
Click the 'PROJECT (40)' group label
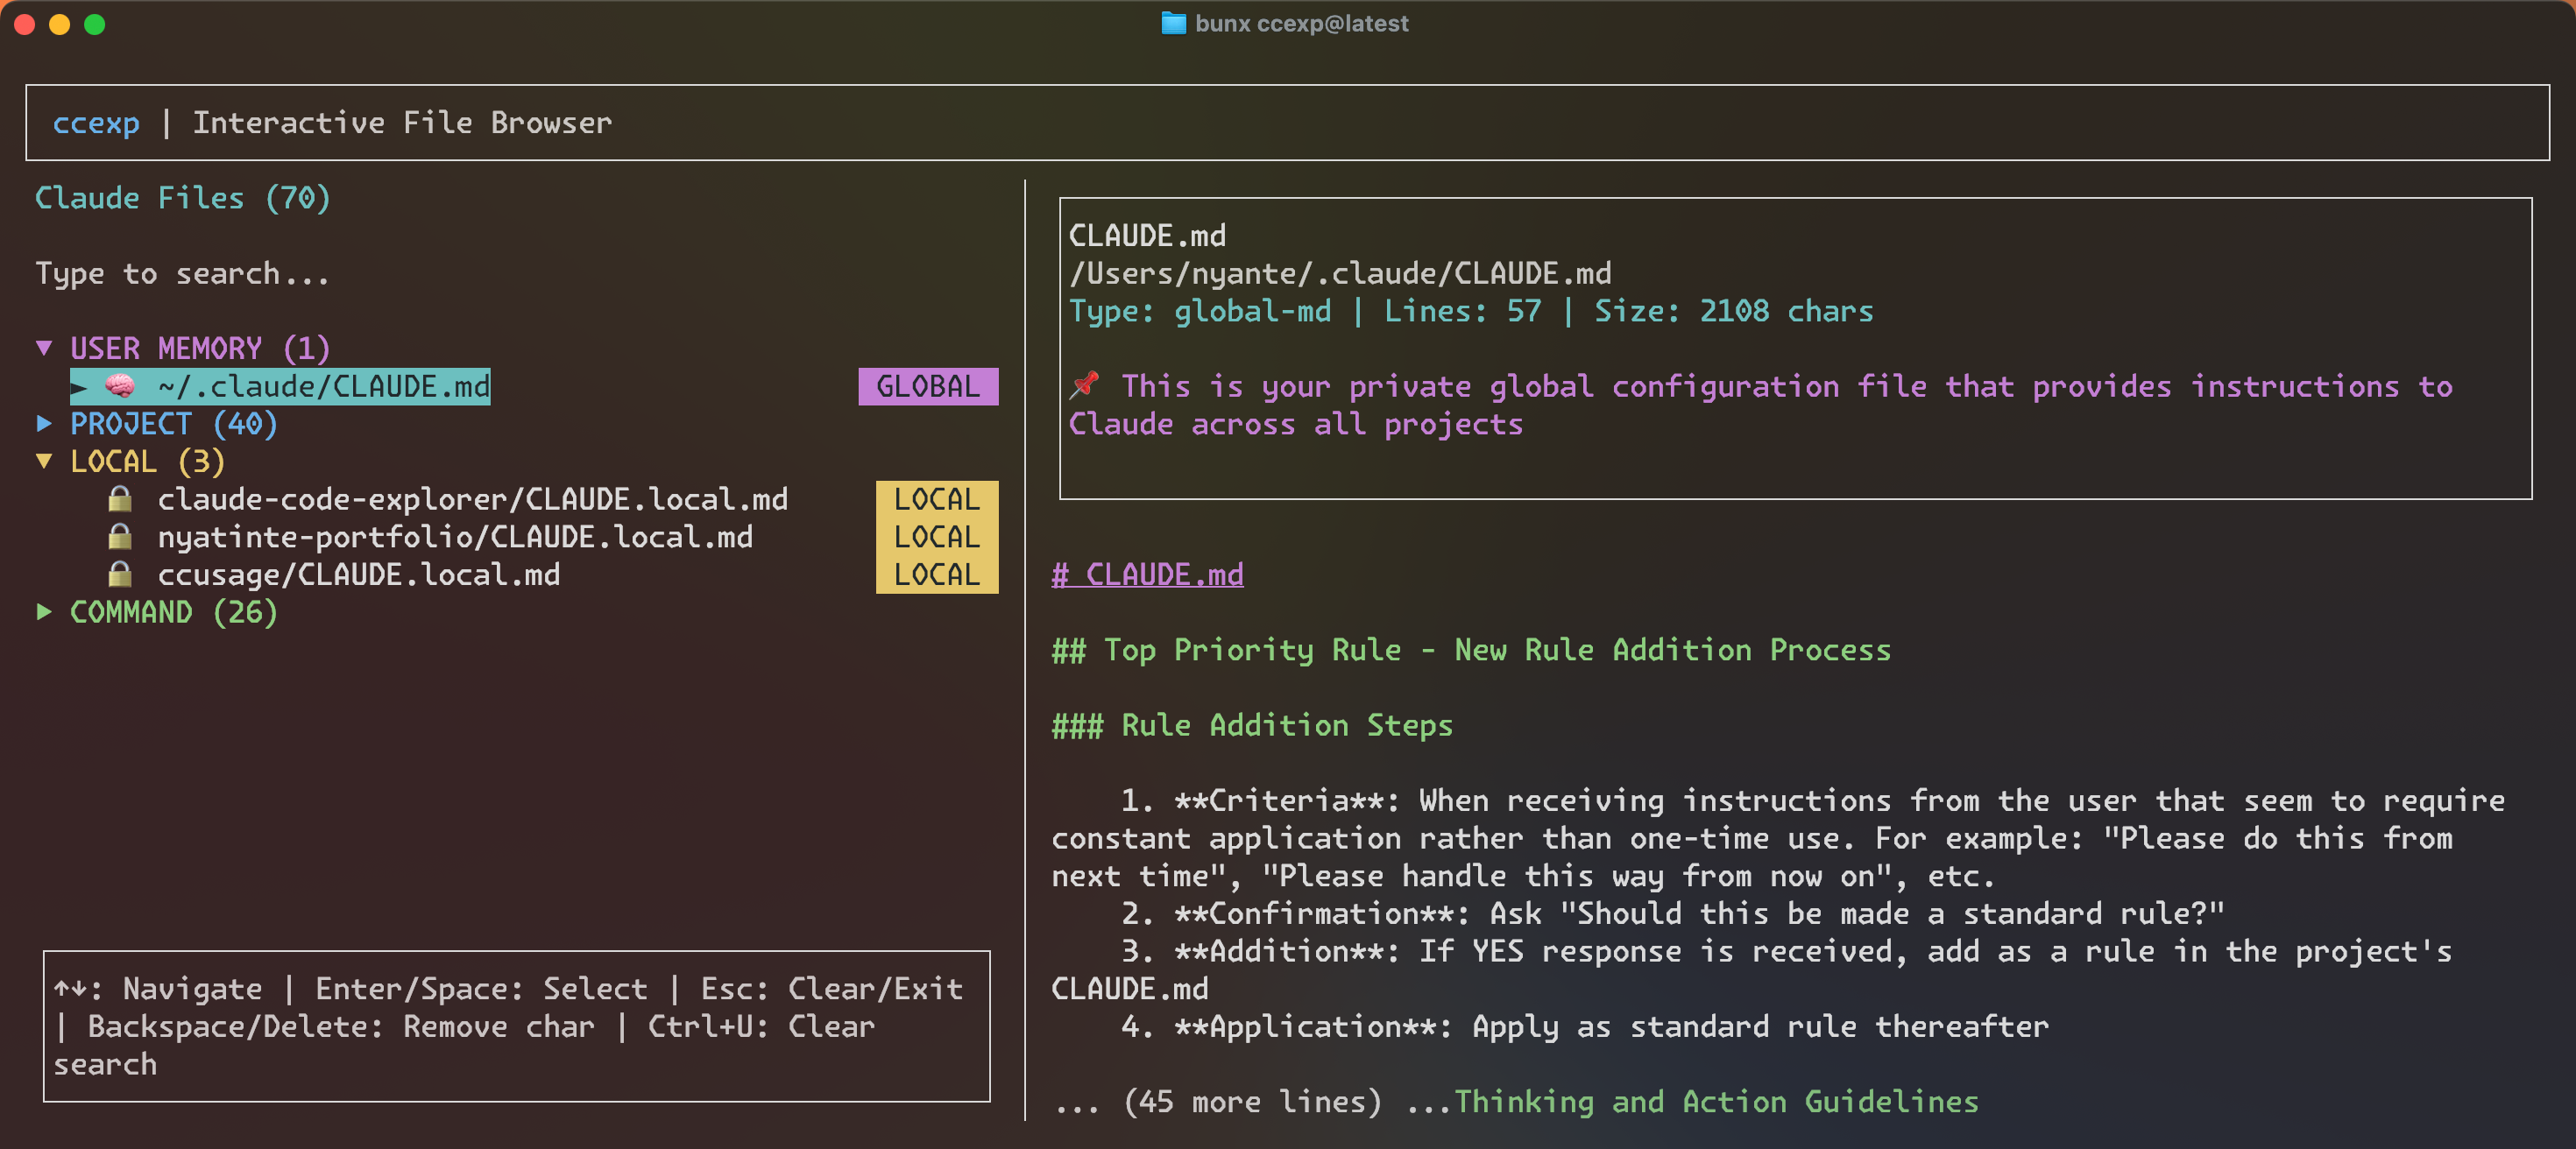coord(174,424)
